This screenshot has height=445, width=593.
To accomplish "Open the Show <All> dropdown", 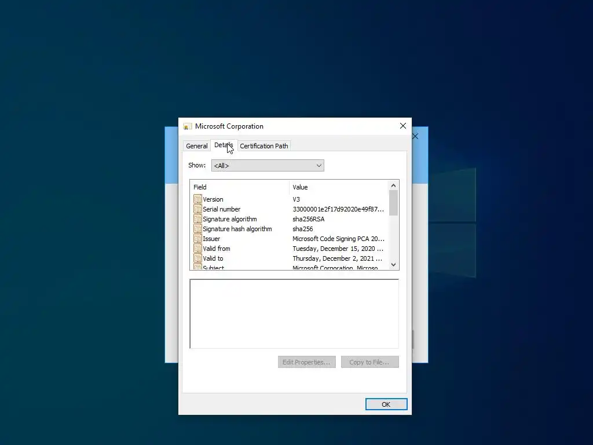I will pos(268,165).
